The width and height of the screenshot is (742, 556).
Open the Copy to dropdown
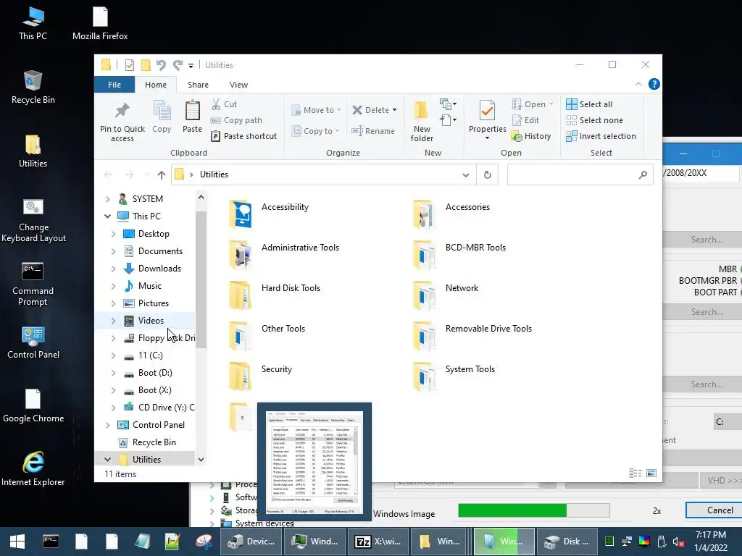click(316, 131)
